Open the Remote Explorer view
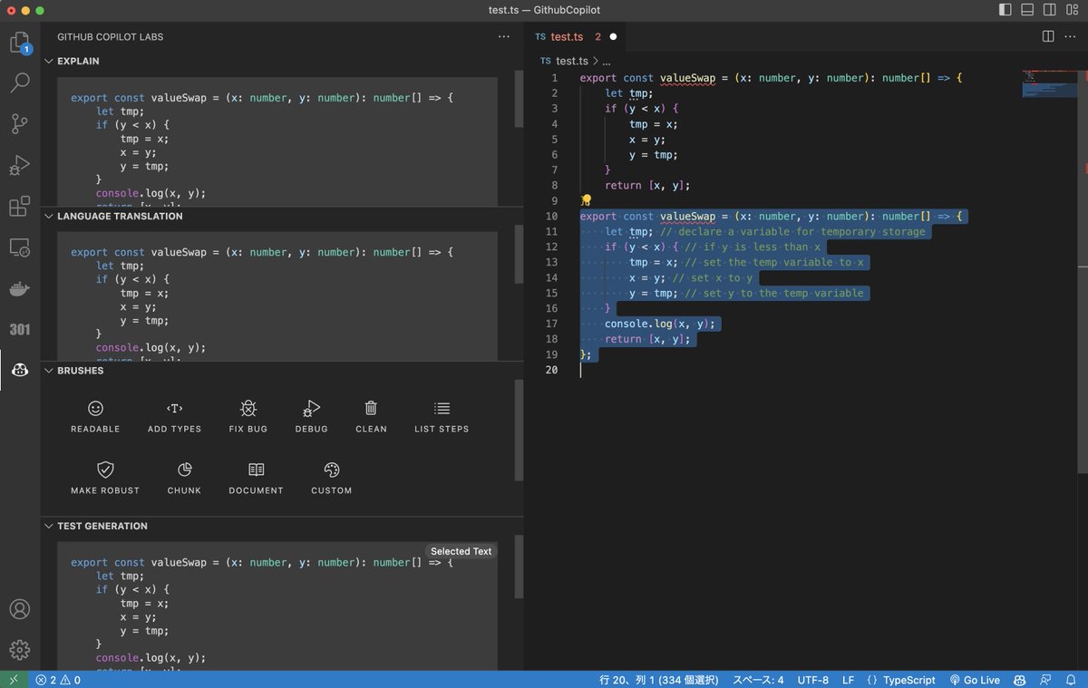Image resolution: width=1088 pixels, height=688 pixels. [20, 247]
